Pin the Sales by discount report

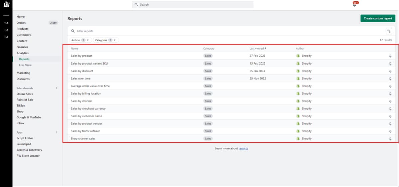pyautogui.click(x=390, y=71)
